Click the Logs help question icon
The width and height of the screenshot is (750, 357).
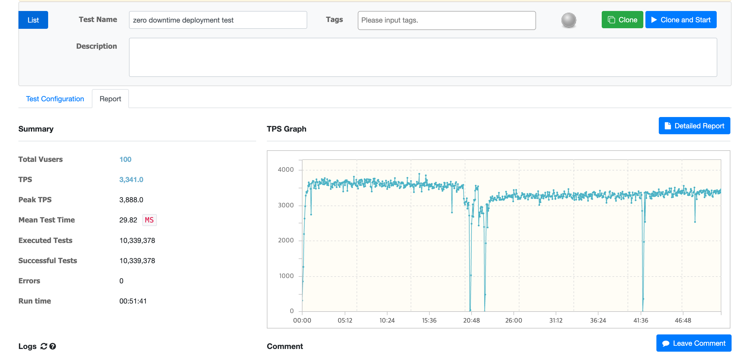point(53,346)
